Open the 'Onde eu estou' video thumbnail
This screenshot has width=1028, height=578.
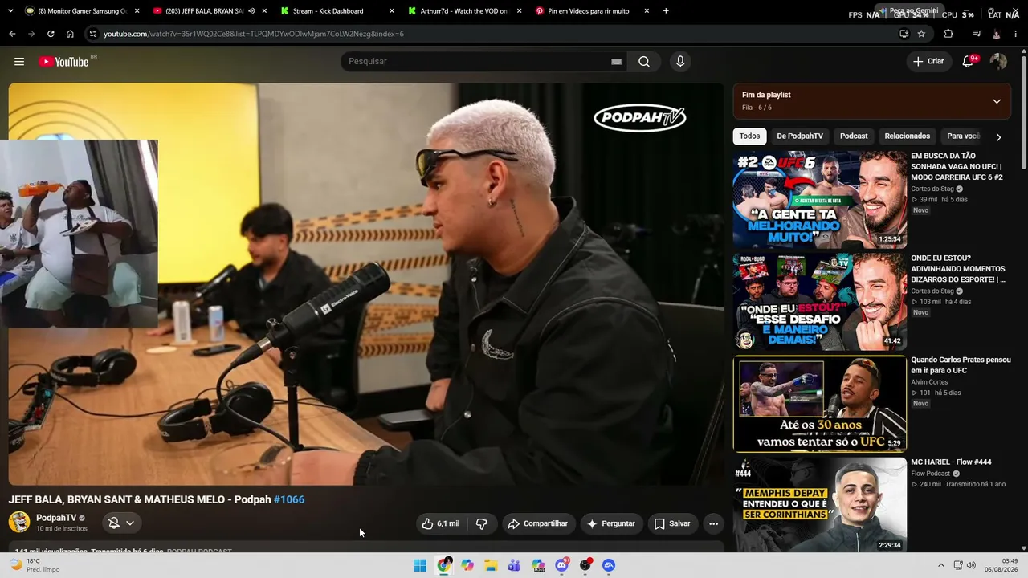tap(820, 302)
